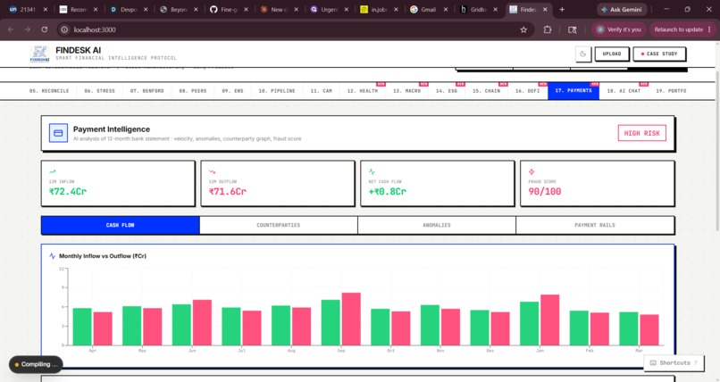The image size is (720, 382).
Task: Go forward in browser history
Action: 28,29
